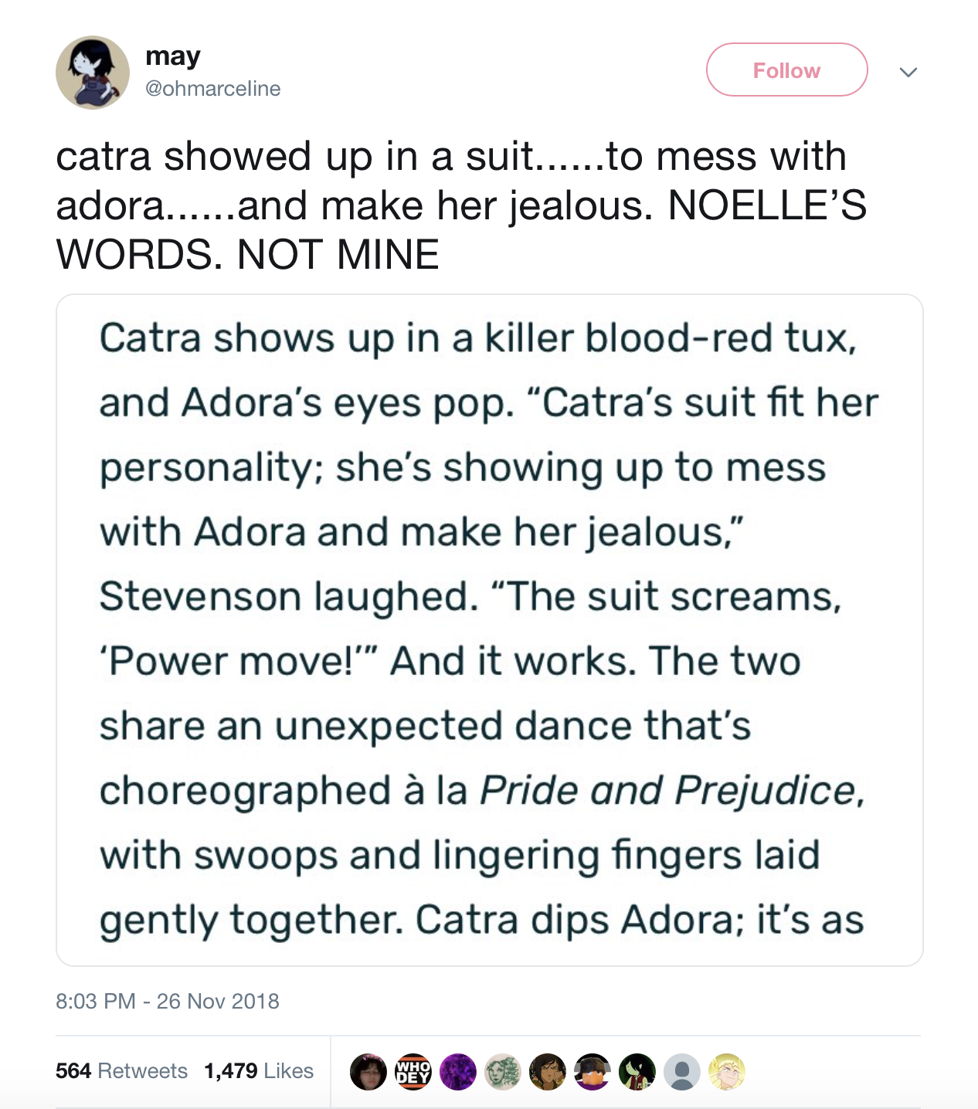Follow the user may
Image resolution: width=978 pixels, height=1109 pixels.
click(786, 70)
